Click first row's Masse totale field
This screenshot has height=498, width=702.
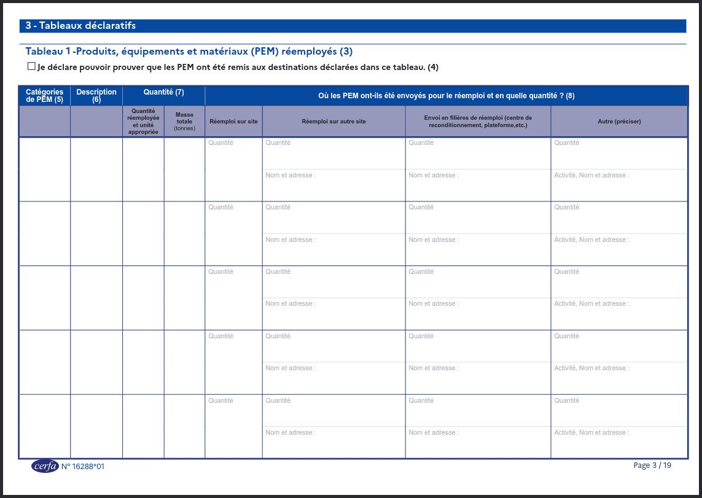[184, 169]
